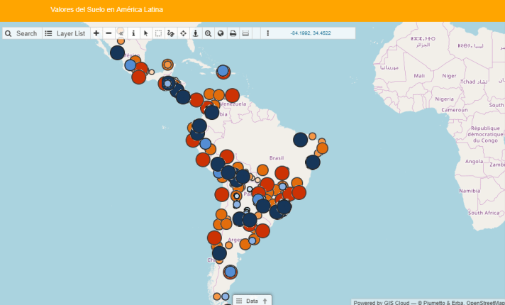Image resolution: width=505 pixels, height=305 pixels.
Task: Open the Search tool
Action: tap(22, 33)
